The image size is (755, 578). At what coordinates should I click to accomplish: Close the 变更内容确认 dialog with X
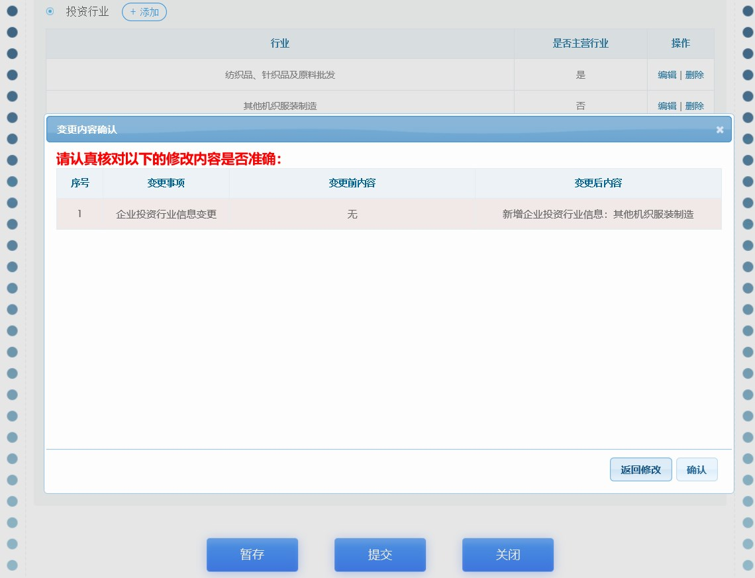(720, 130)
